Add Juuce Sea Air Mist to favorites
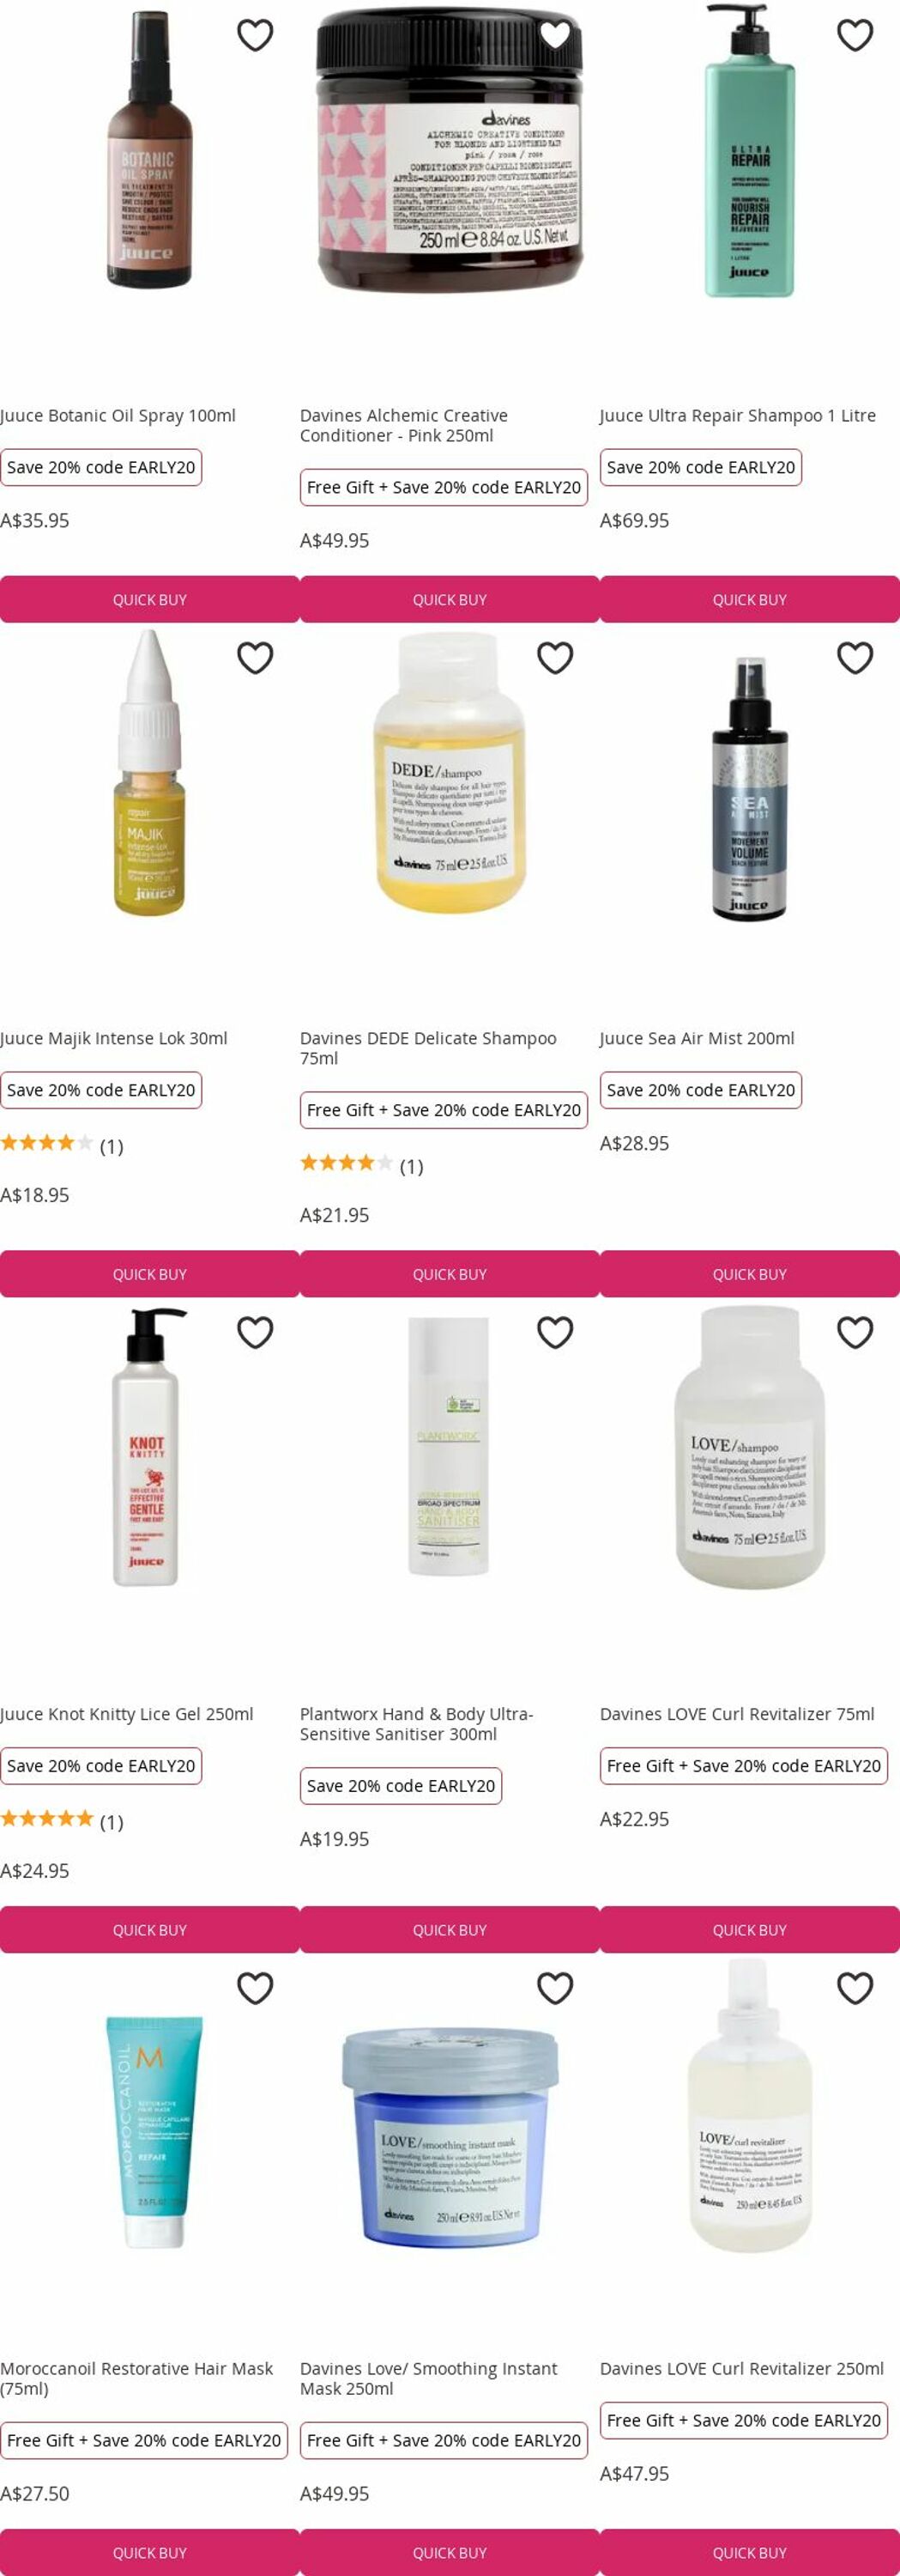Screen dimensions: 900x2576 [x=854, y=658]
